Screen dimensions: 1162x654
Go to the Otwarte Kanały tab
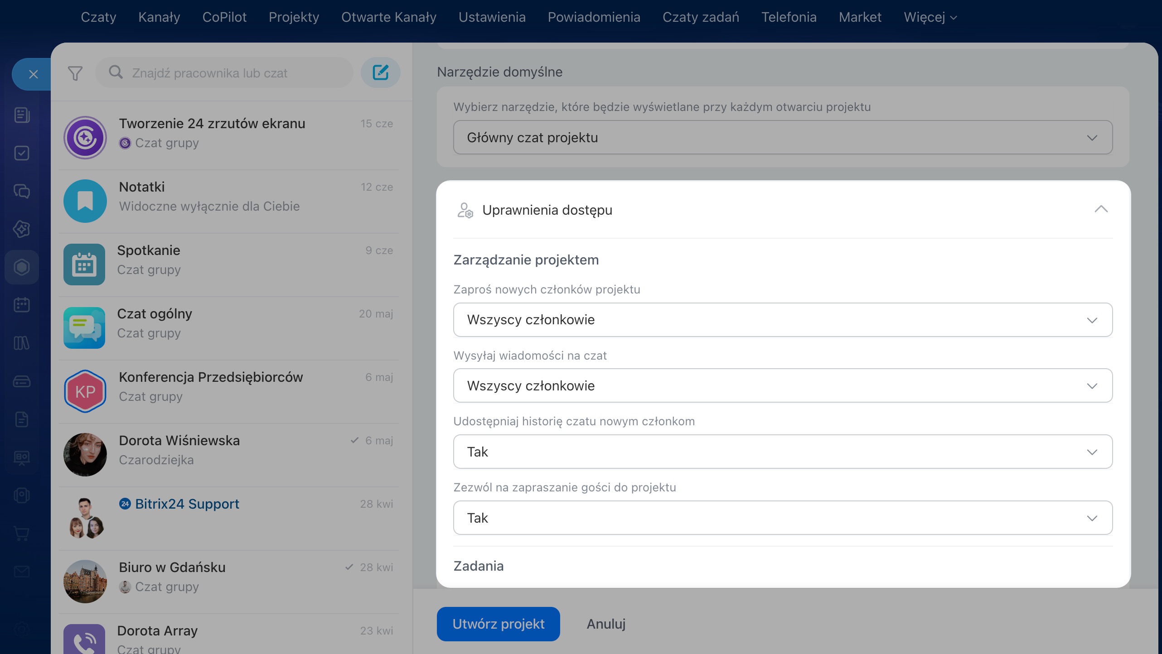(388, 17)
